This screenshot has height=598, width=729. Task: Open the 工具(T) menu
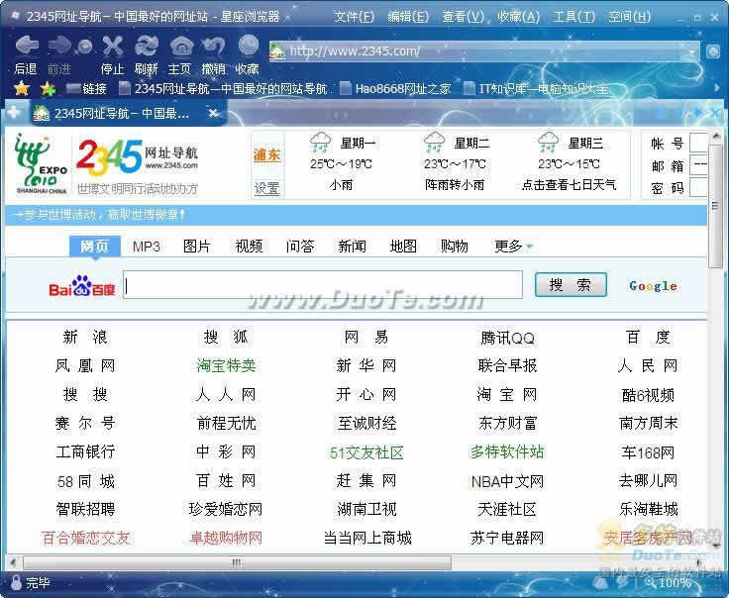(574, 17)
